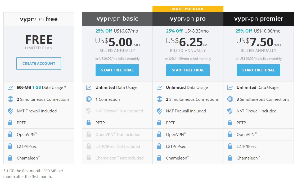Select the vyprvpn pro plan header

point(188,19)
